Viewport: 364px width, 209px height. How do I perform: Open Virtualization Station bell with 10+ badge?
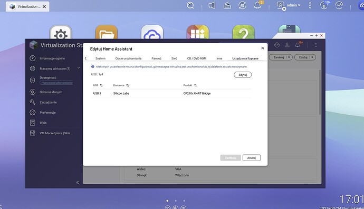(298, 45)
